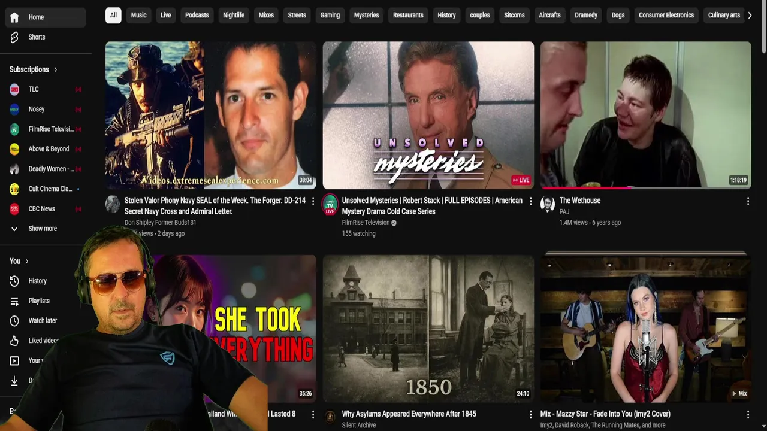Play The Wethouse video thumbnail
The image size is (767, 431).
646,115
